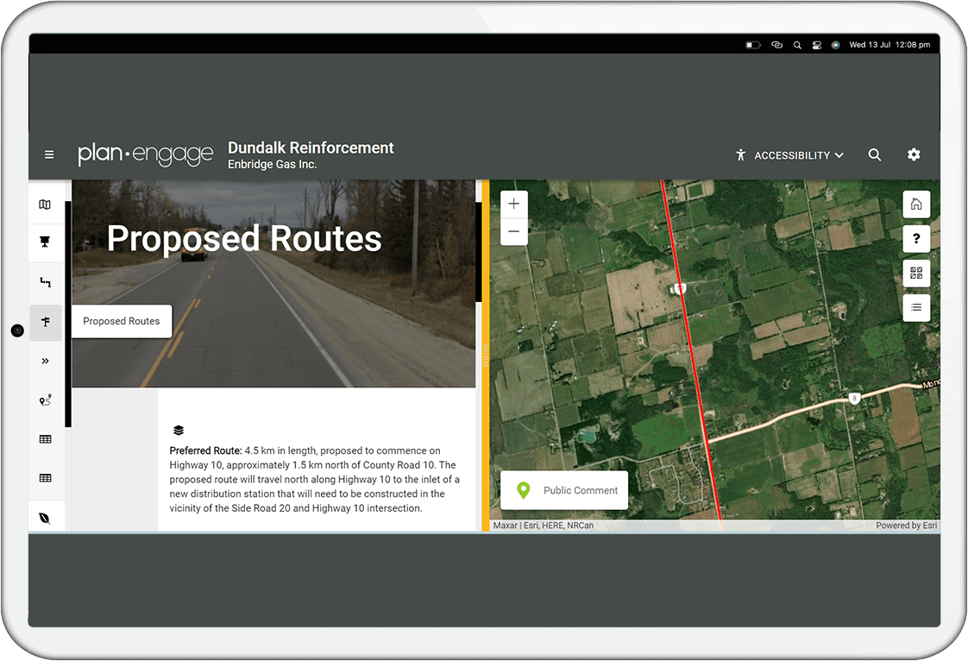Show the map legend list icon

pos(916,308)
